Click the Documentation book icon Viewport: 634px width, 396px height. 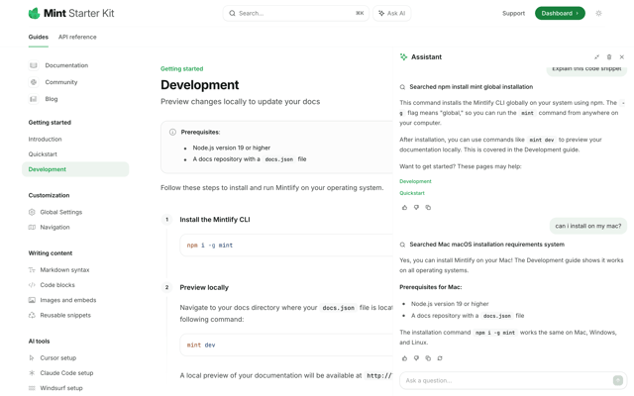pyautogui.click(x=34, y=65)
